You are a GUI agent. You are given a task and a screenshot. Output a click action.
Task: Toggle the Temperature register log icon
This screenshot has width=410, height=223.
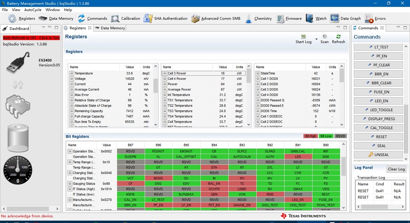[x=71, y=73]
